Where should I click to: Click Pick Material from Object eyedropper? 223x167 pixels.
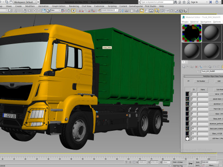tap(198, 71)
